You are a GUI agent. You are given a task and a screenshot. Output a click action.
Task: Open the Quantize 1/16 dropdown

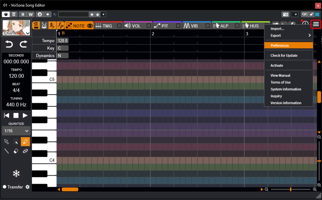[16, 131]
